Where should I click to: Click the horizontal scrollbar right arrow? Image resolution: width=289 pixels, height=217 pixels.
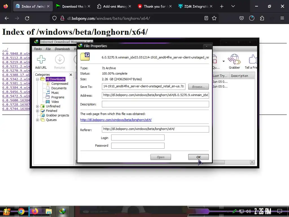[x=252, y=162]
